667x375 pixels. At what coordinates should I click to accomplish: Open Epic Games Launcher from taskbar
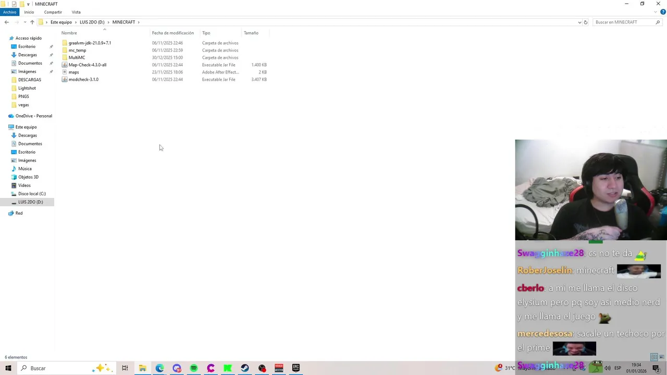[x=296, y=368]
